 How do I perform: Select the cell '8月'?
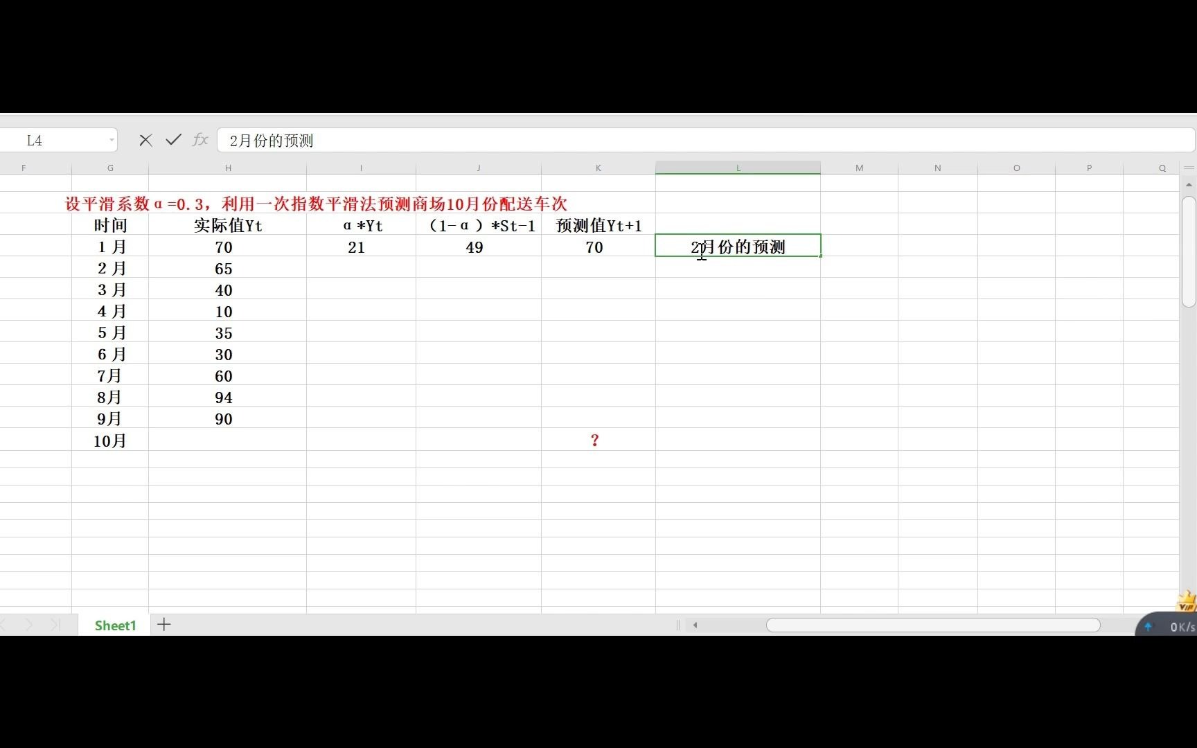(x=110, y=397)
